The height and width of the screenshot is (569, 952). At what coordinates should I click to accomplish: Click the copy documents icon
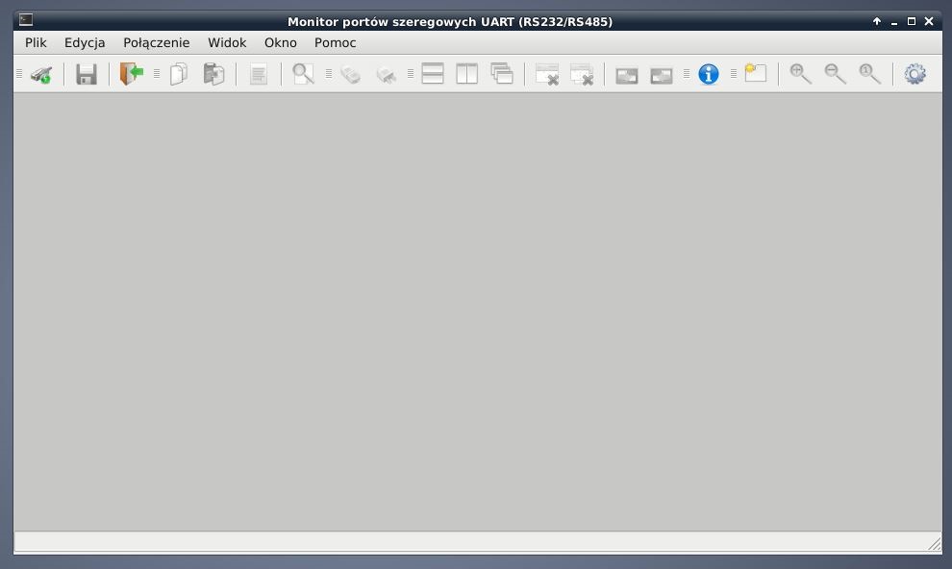click(179, 74)
